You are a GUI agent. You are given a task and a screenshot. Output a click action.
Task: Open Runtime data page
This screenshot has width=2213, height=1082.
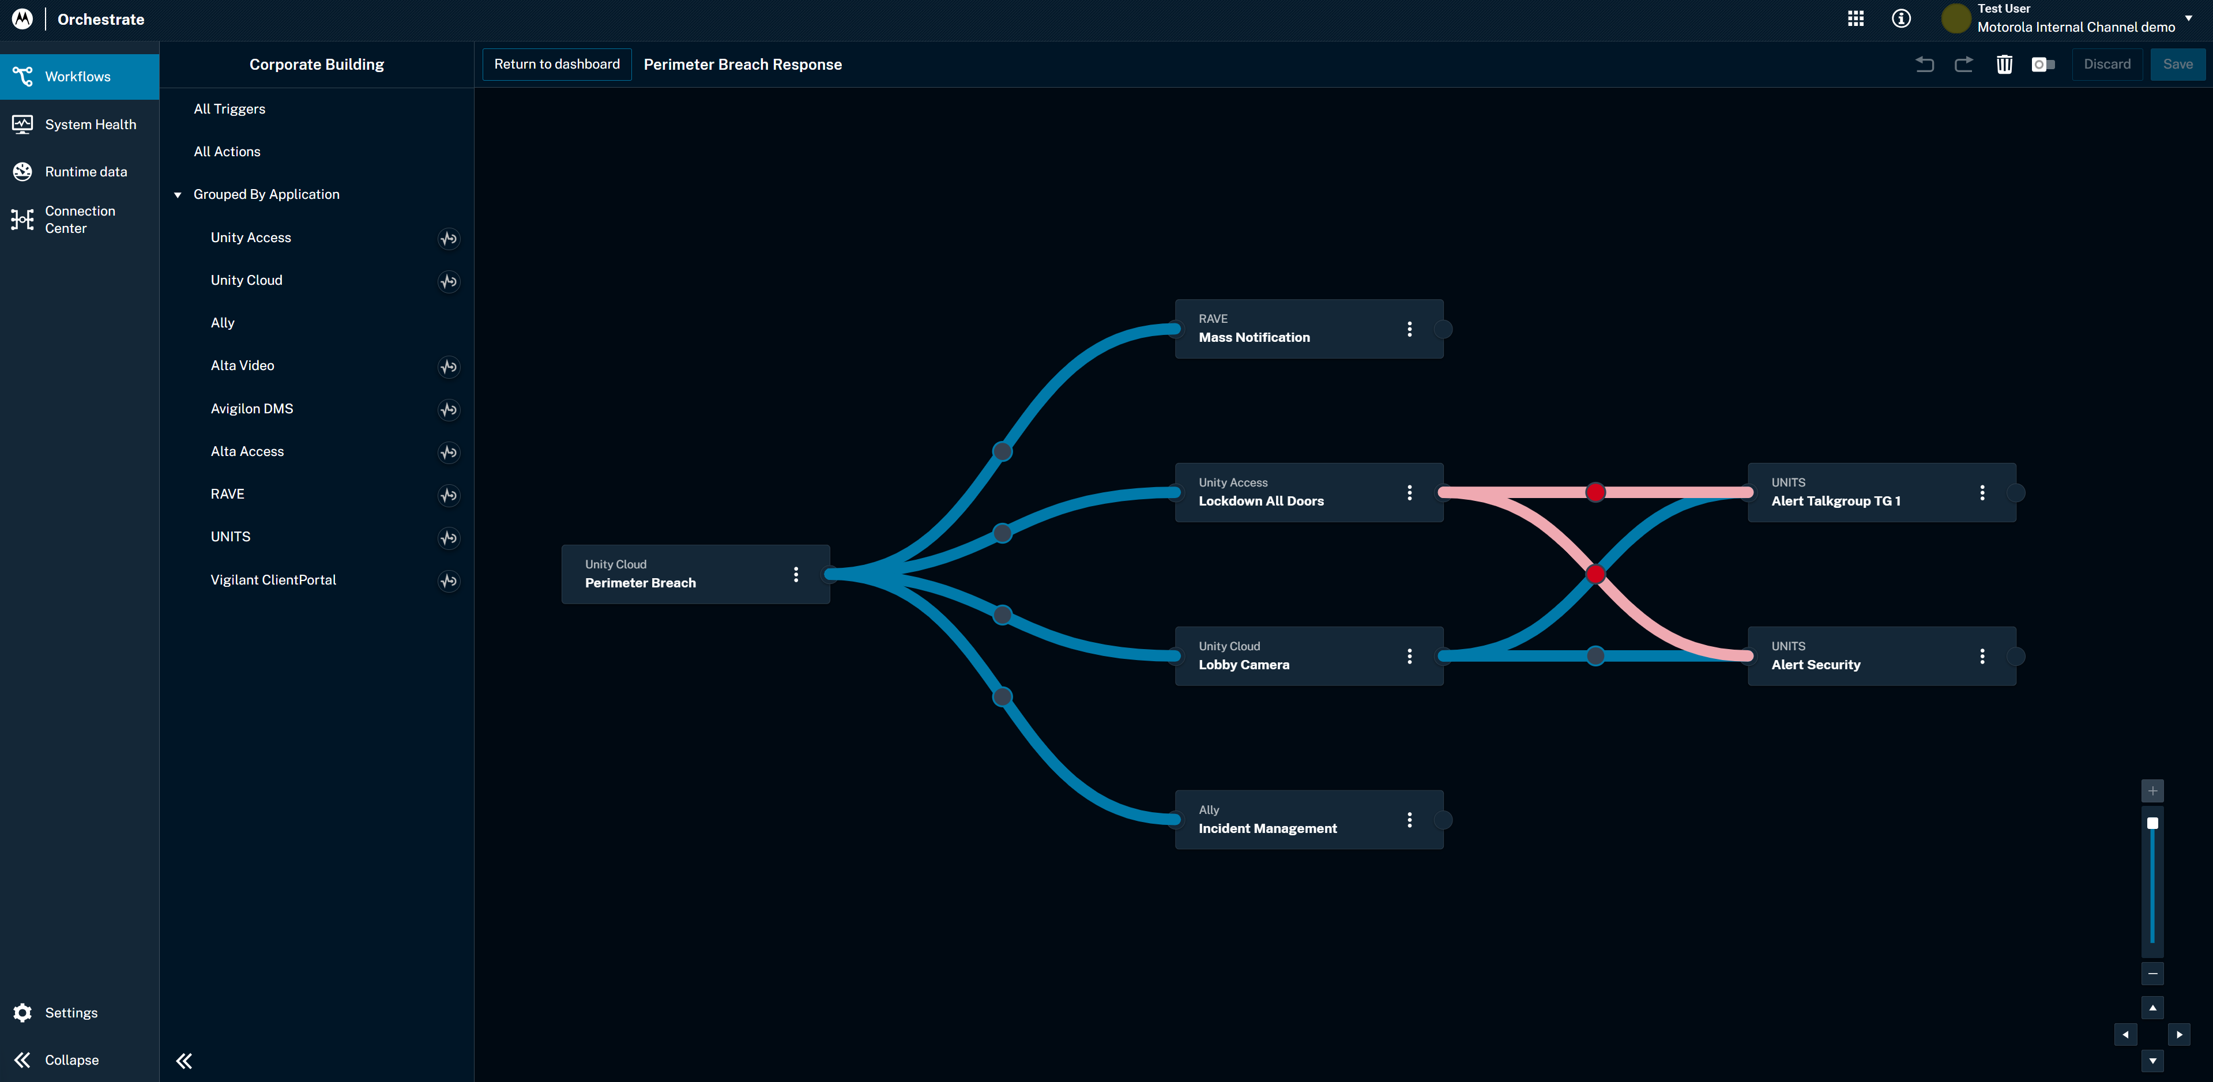[79, 172]
